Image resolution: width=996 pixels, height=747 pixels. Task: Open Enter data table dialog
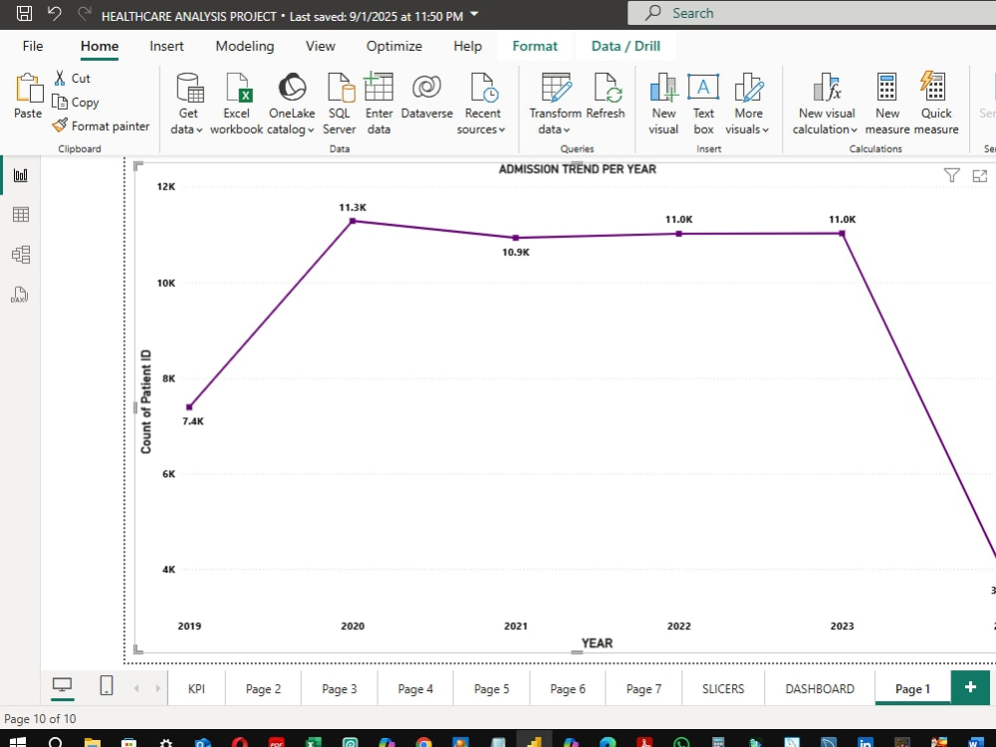(378, 103)
